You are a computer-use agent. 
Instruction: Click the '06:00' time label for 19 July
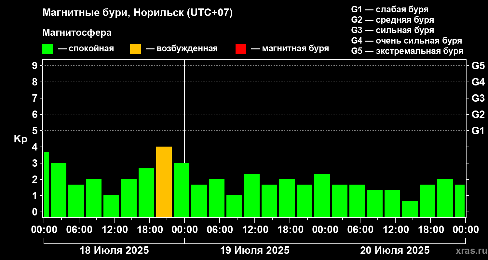[220, 230]
